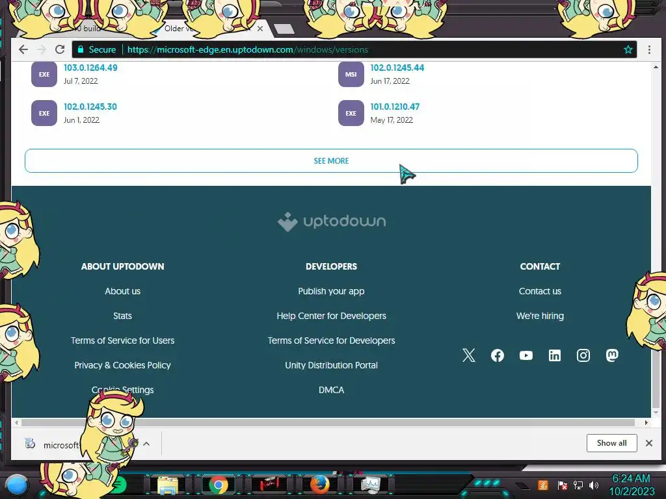Open the Publish your app link
The width and height of the screenshot is (666, 499).
pos(331,291)
